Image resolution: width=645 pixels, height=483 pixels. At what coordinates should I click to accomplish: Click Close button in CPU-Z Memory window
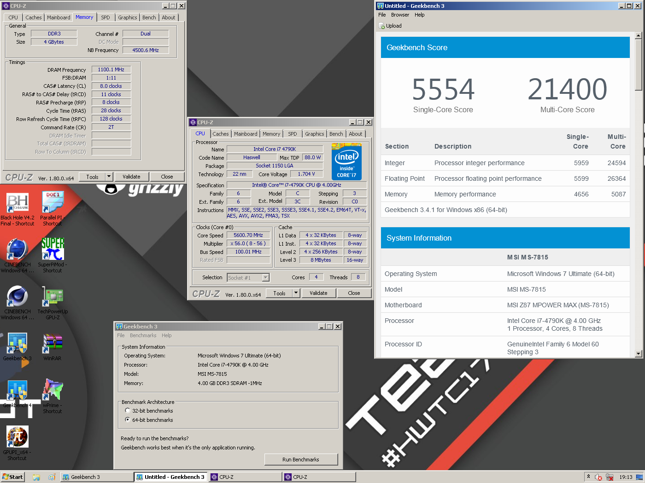(167, 177)
